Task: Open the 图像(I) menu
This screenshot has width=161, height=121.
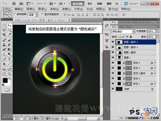Action: (x=31, y=9)
